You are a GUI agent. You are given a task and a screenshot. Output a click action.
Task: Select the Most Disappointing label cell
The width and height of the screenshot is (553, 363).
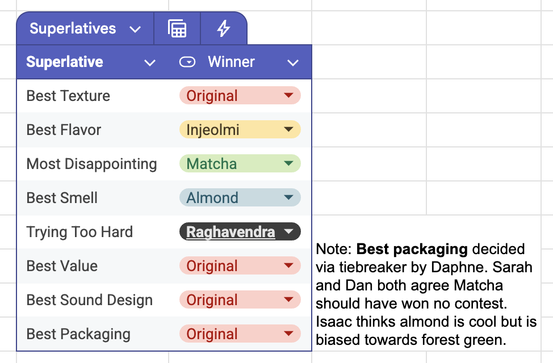[x=91, y=164]
